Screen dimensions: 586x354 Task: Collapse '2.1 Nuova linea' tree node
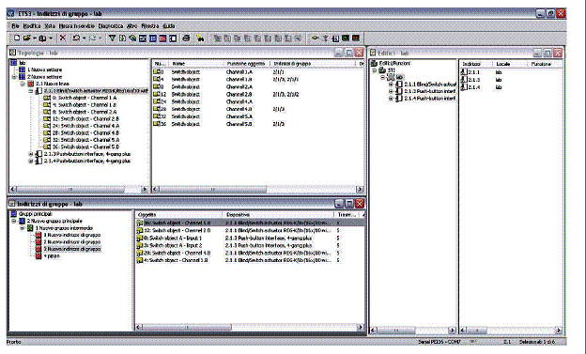click(23, 84)
